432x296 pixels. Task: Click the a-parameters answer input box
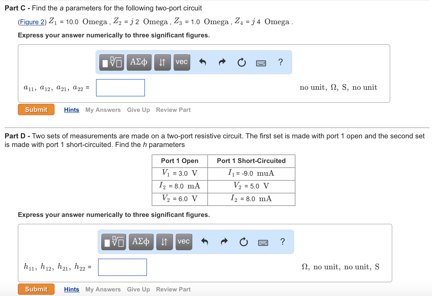(x=120, y=87)
